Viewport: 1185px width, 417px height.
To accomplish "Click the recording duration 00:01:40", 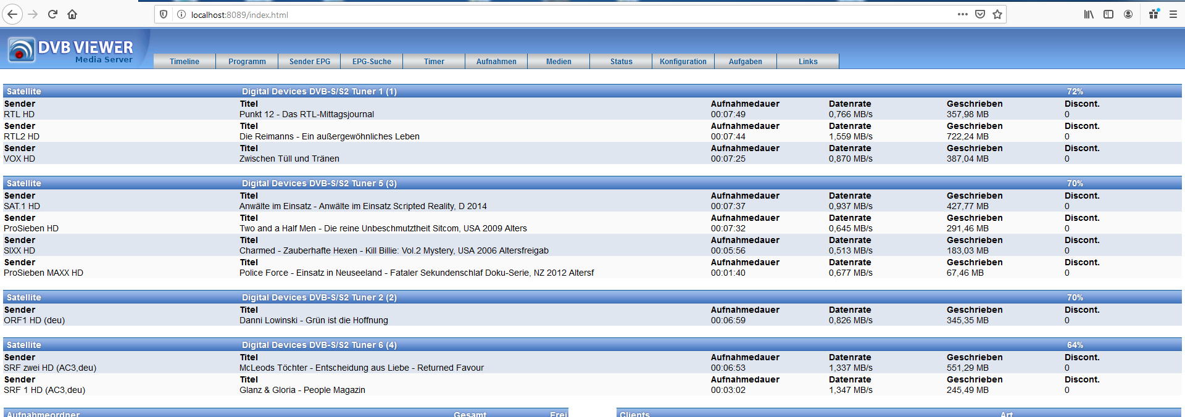I will (728, 273).
